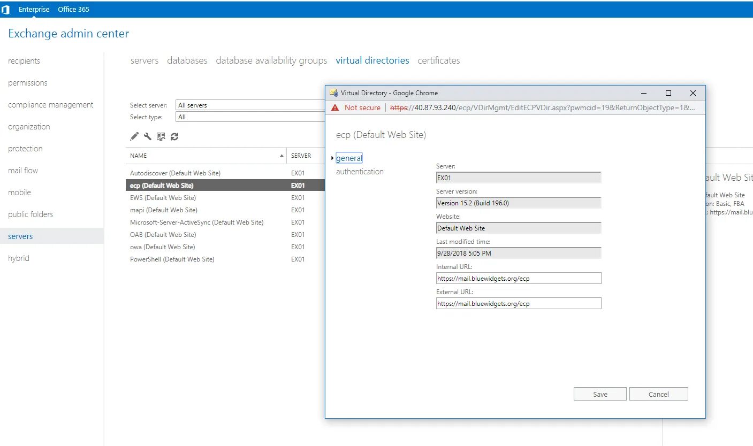Click the Save button
This screenshot has width=753, height=446.
pyautogui.click(x=600, y=394)
